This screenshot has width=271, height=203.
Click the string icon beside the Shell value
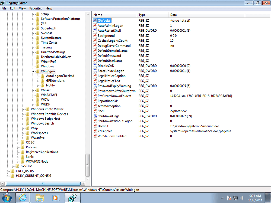(95, 111)
